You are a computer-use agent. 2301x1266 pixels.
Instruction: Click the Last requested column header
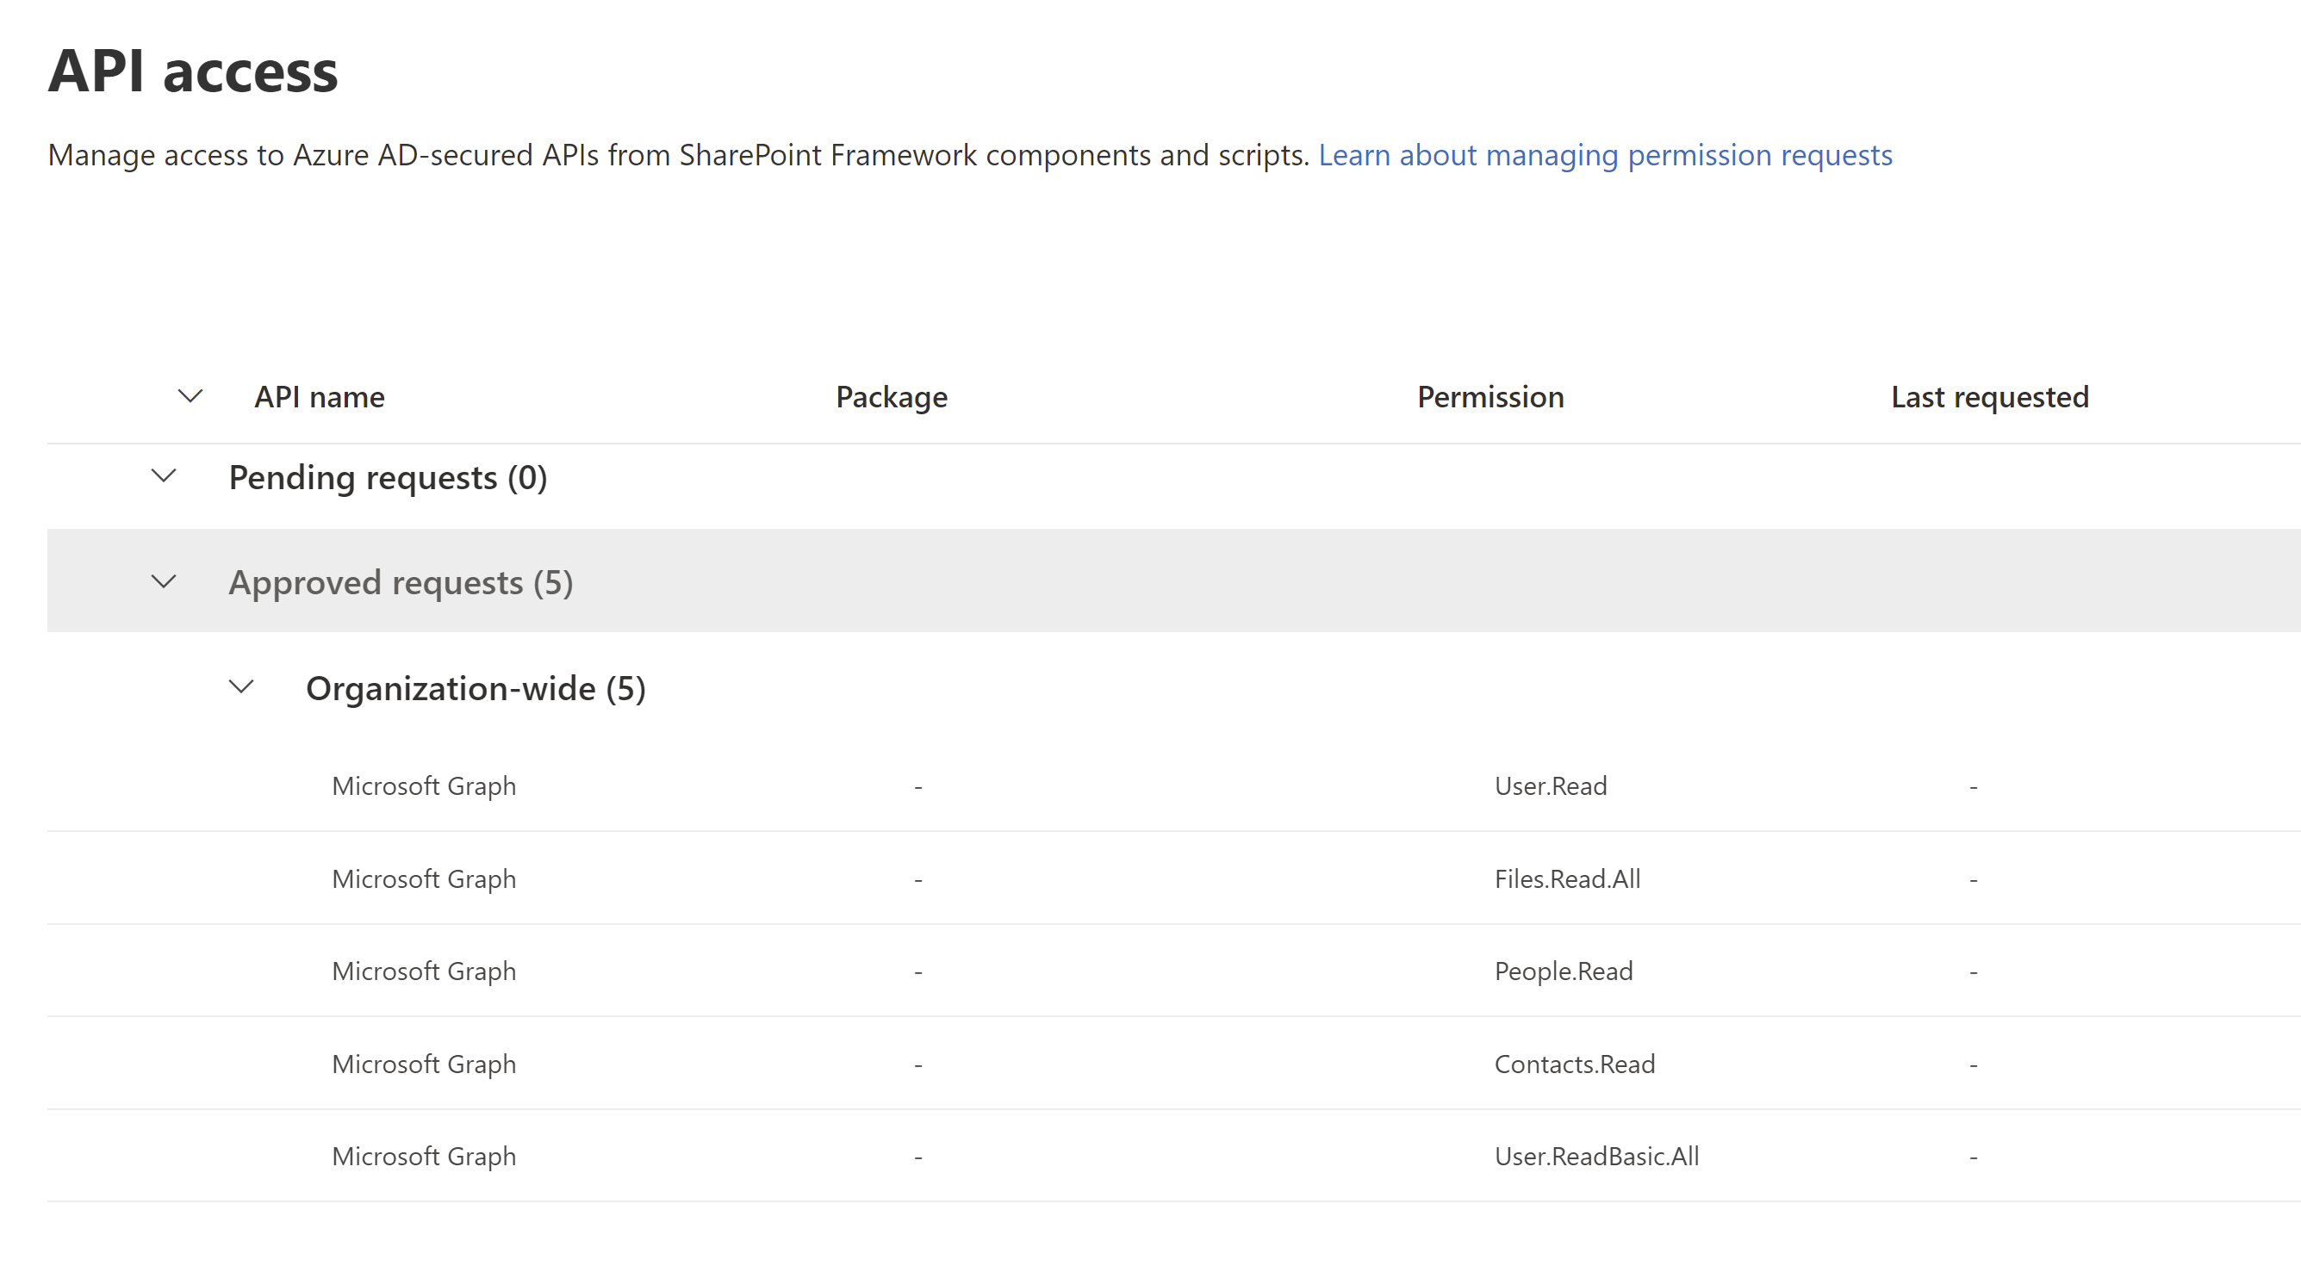(x=1988, y=397)
